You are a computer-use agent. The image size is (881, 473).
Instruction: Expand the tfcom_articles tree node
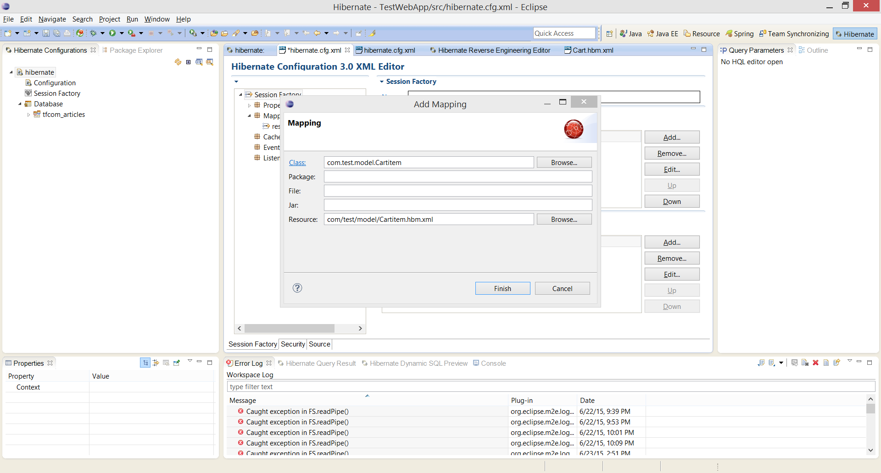tap(28, 115)
